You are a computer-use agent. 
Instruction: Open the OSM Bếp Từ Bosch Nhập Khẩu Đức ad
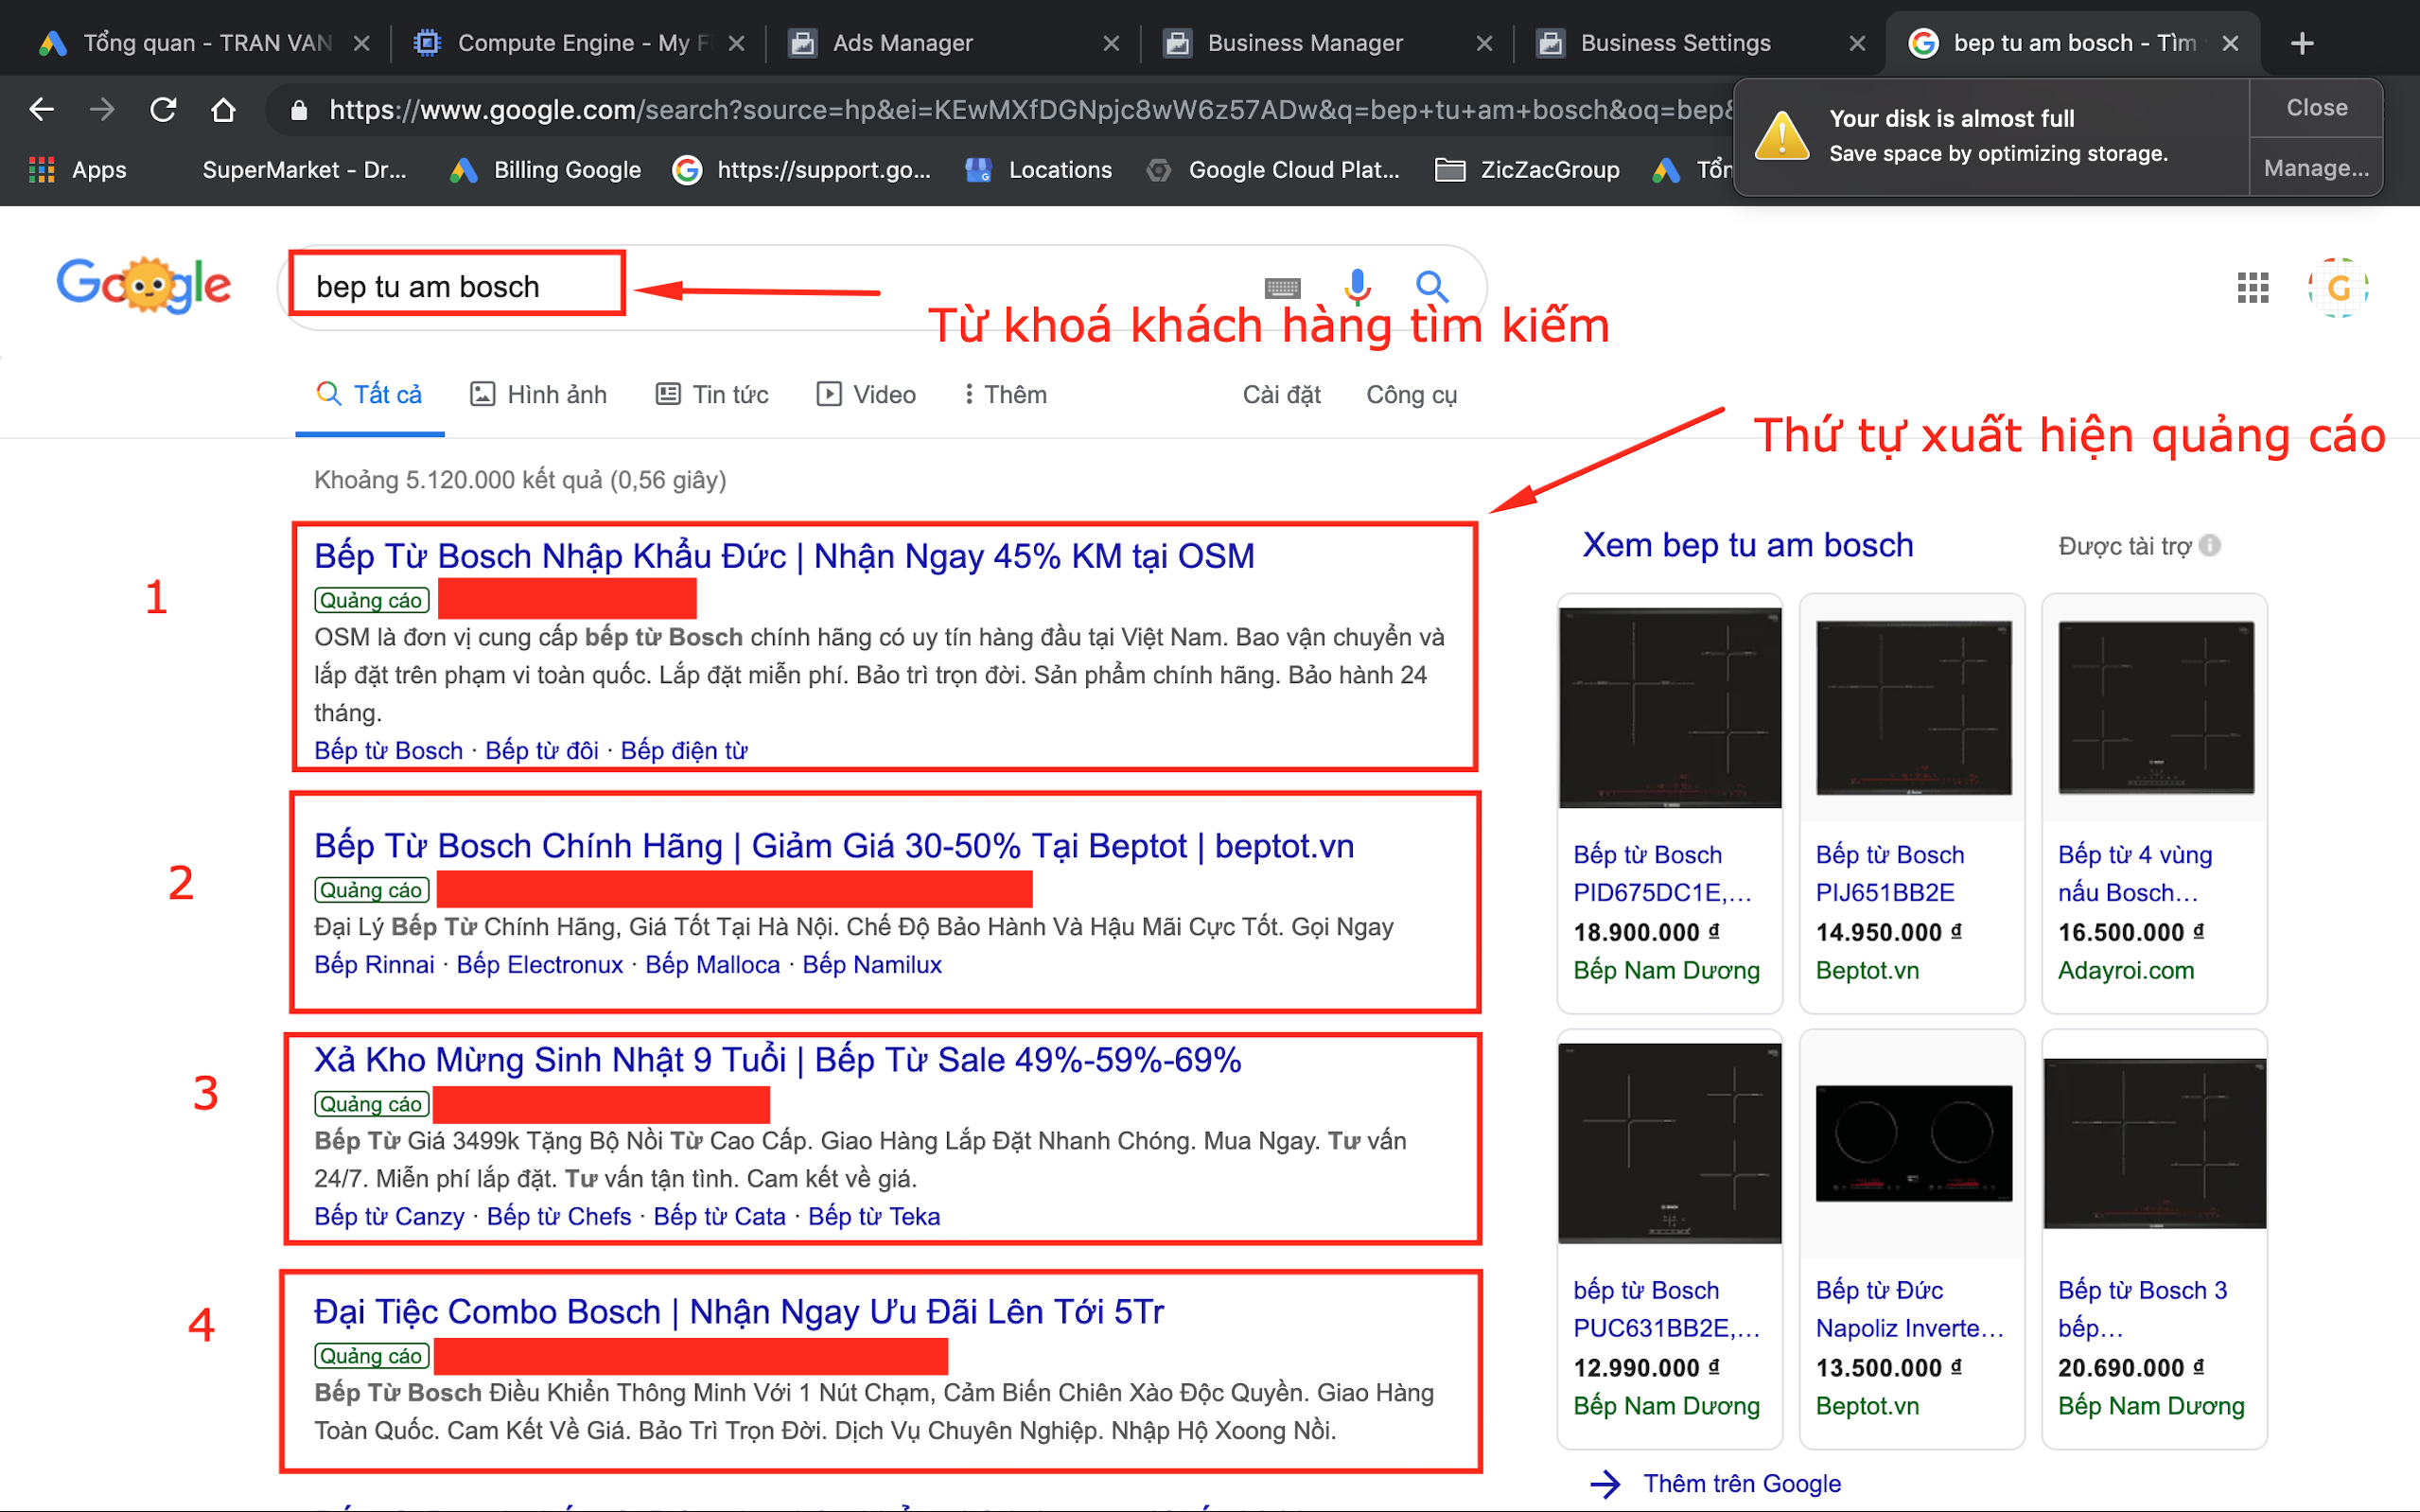click(784, 556)
